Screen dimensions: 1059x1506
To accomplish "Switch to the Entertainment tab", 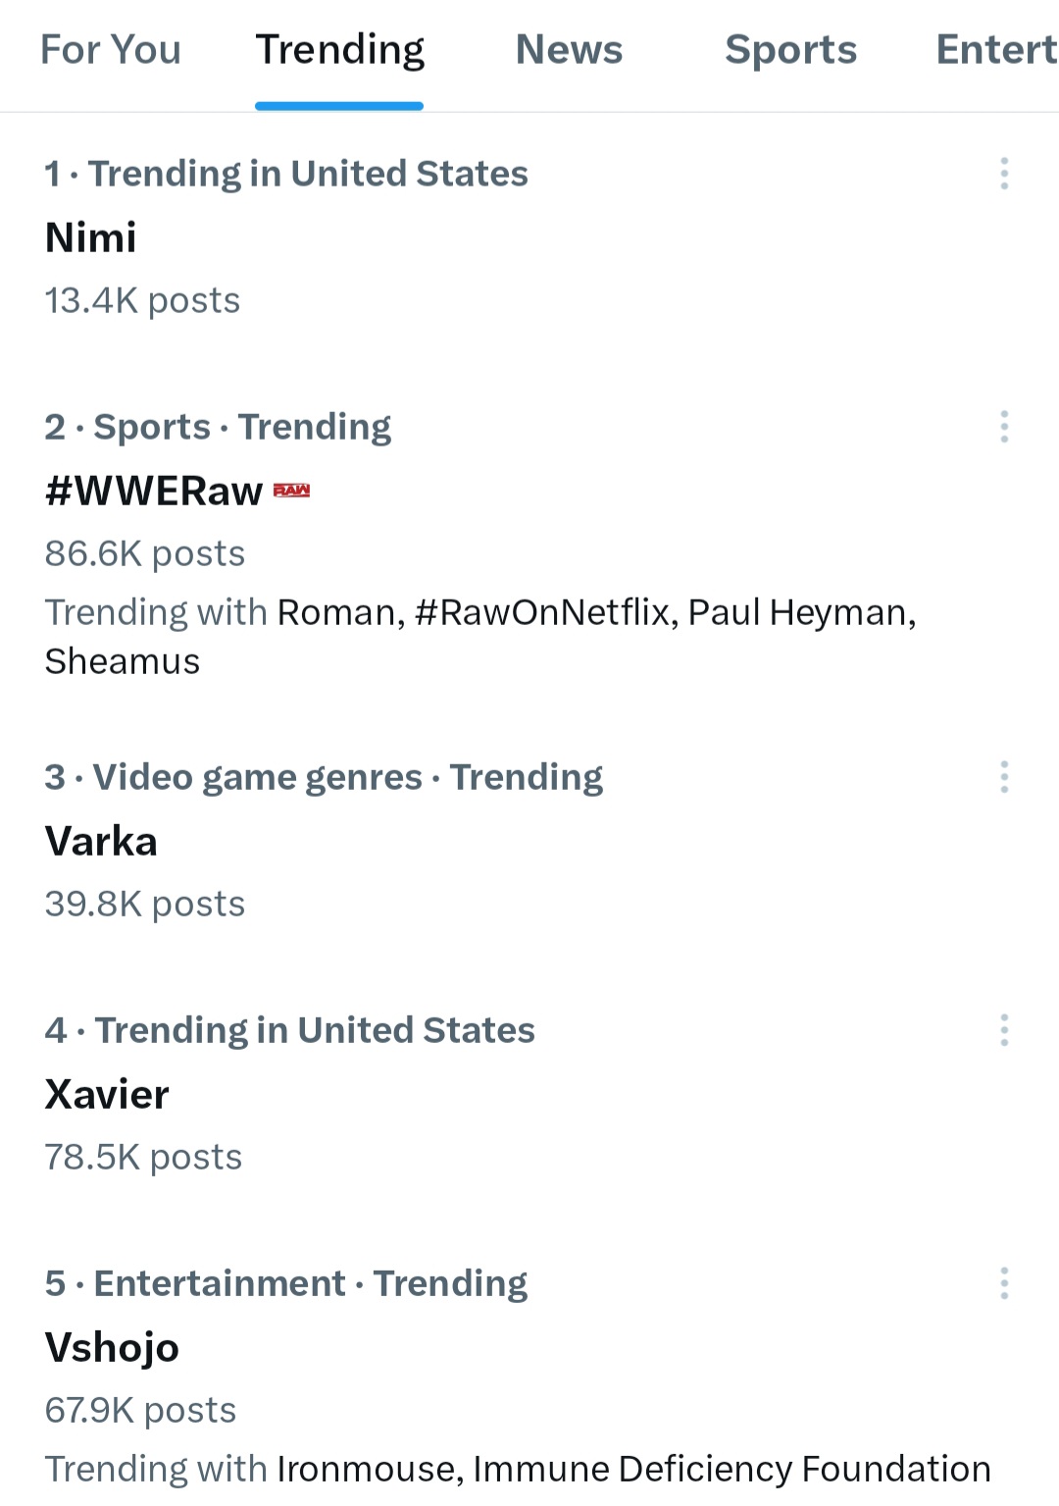I will coord(995,50).
